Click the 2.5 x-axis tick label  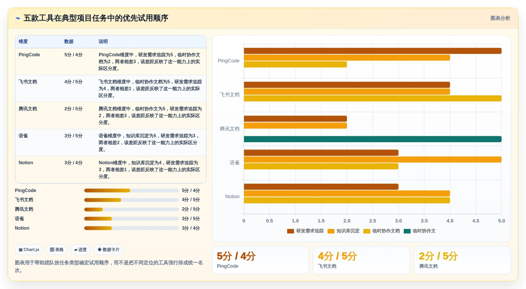pos(373,221)
